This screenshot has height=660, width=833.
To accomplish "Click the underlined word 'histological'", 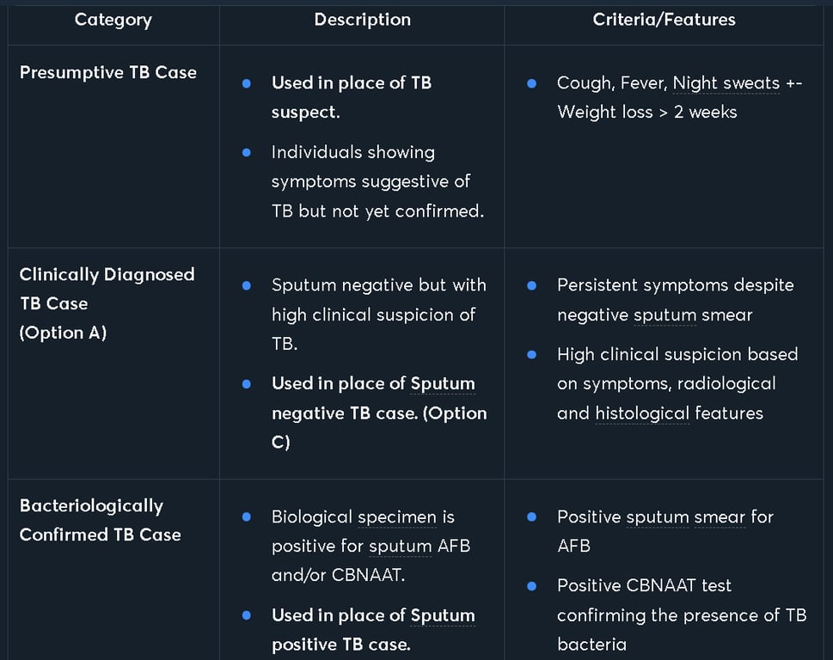I will click(x=642, y=413).
